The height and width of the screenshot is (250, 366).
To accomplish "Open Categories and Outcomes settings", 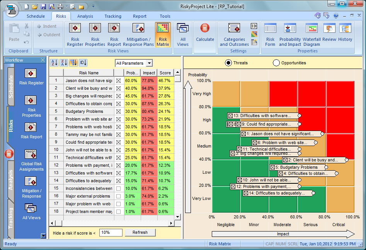I will pyautogui.click(x=234, y=35).
